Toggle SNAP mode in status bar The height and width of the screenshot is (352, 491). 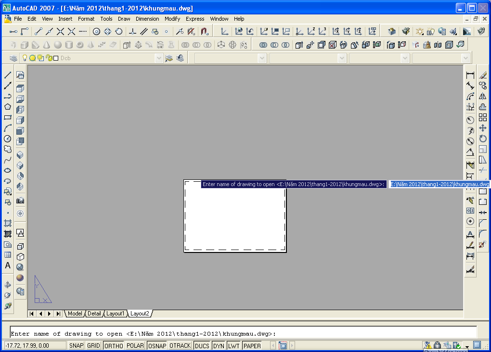point(77,345)
